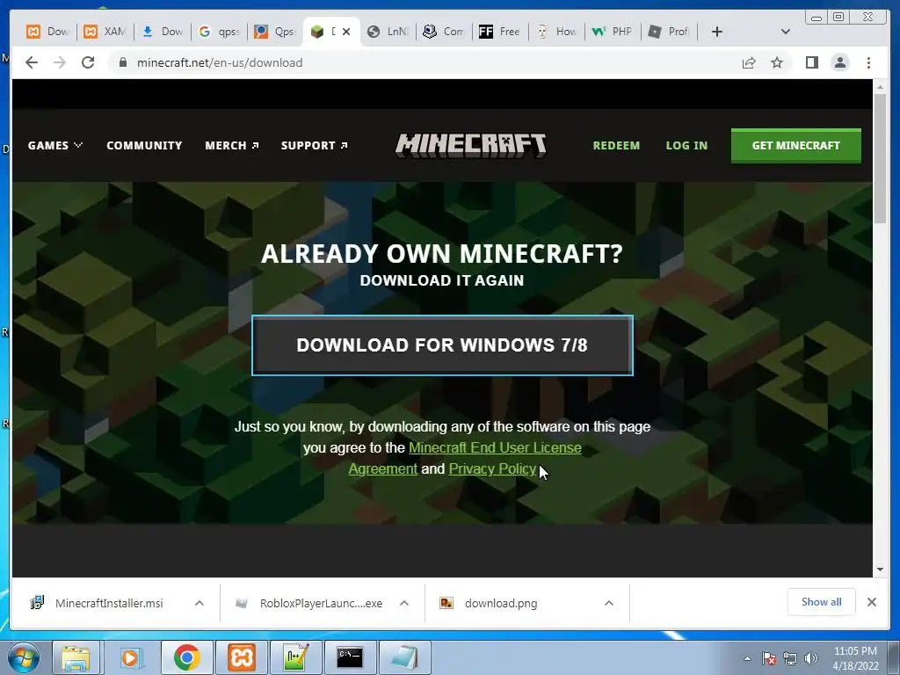Click the Minecraft logo
This screenshot has height=675, width=900.
471,145
